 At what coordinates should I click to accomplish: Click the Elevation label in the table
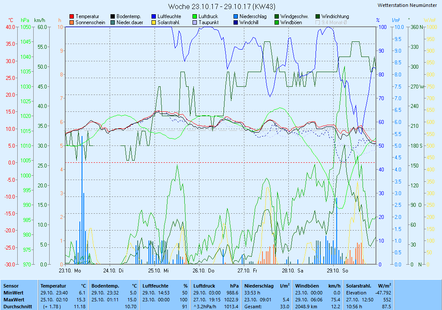tap(356, 293)
